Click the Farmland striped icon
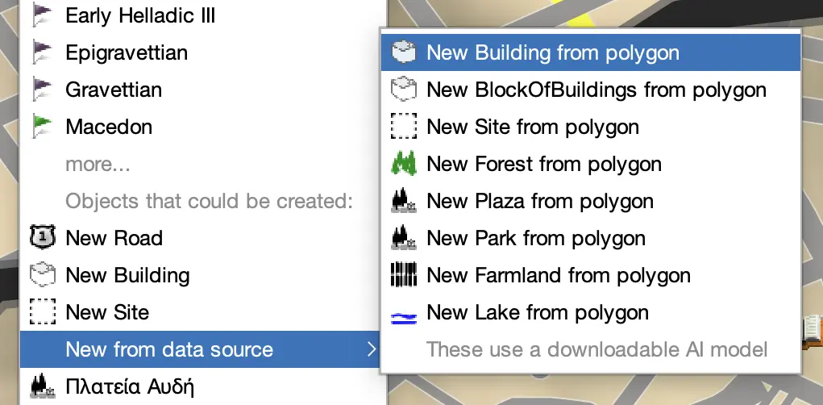This screenshot has height=405, width=823. tap(403, 276)
